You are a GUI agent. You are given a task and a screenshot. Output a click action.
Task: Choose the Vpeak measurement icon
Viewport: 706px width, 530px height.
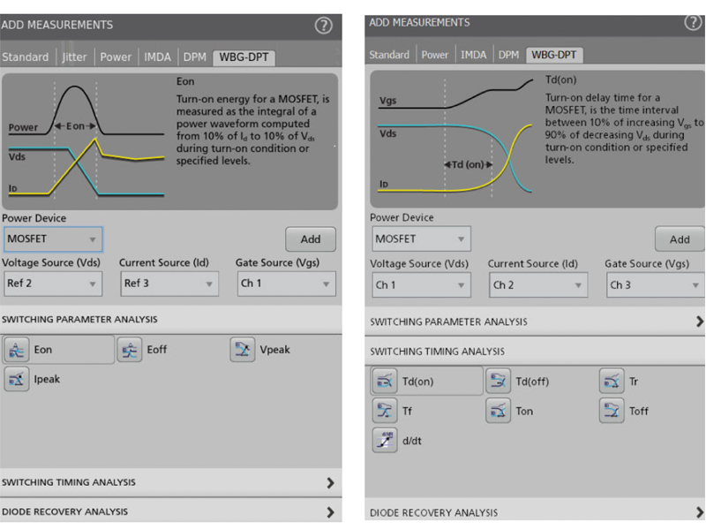click(243, 350)
